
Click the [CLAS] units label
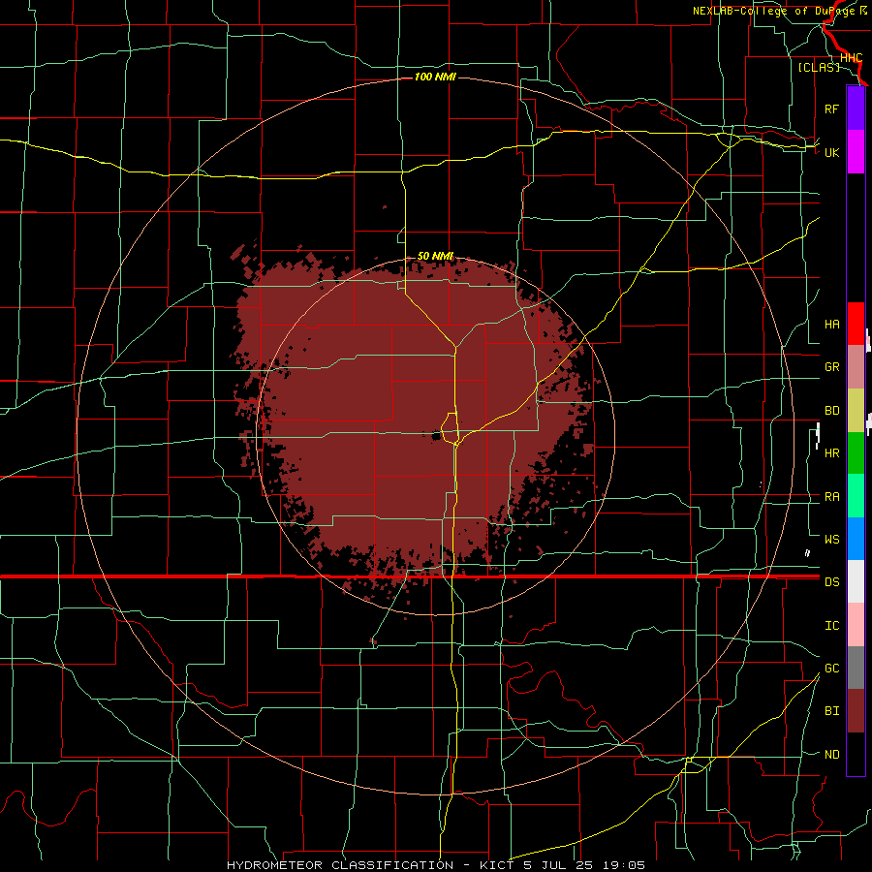click(x=819, y=67)
